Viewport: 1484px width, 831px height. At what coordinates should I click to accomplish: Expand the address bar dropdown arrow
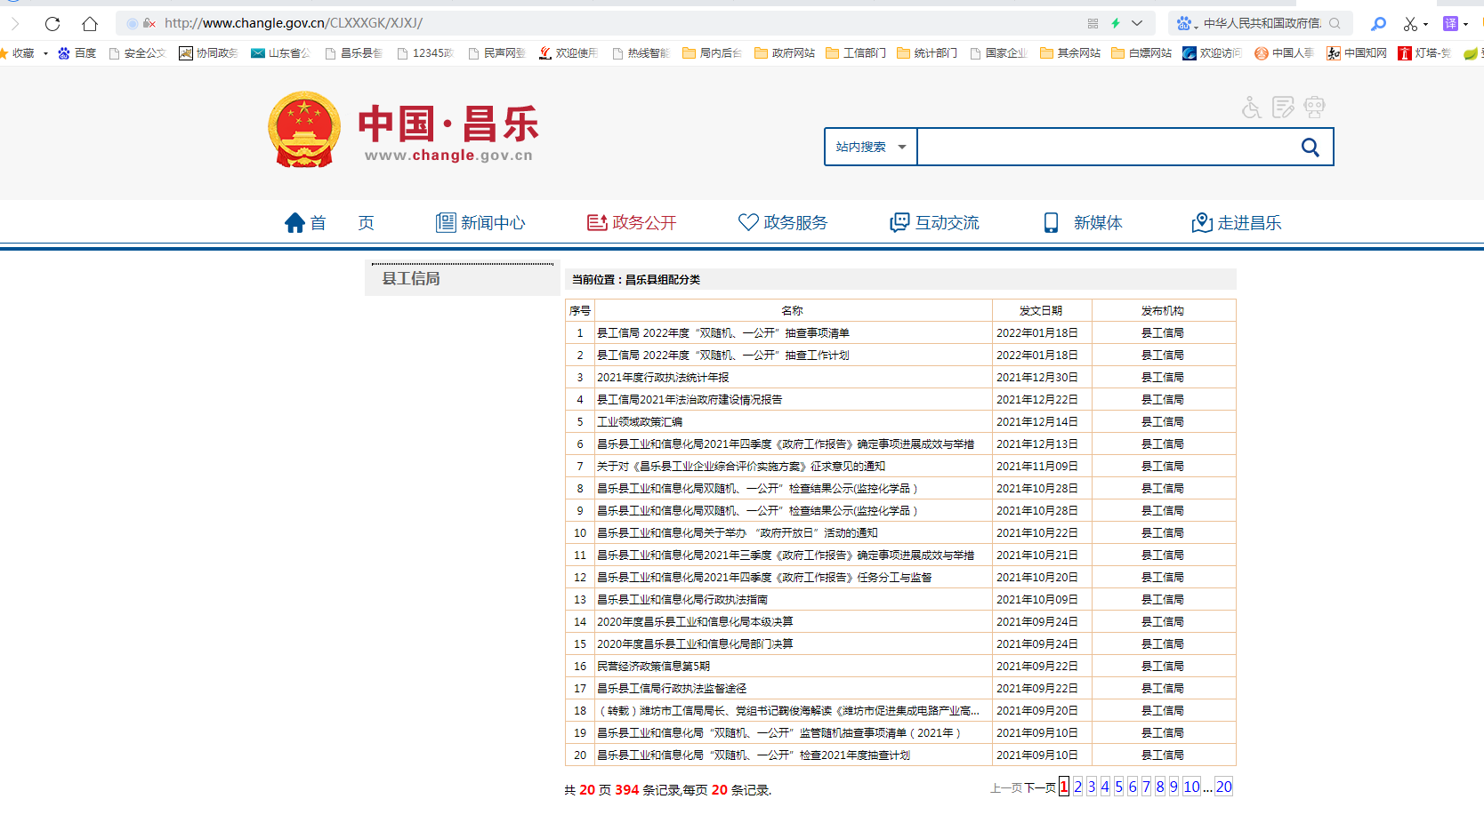1137,24
